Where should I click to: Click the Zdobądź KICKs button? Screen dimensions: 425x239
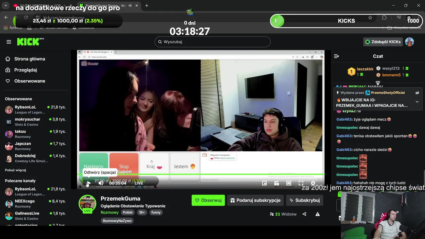coord(383,42)
